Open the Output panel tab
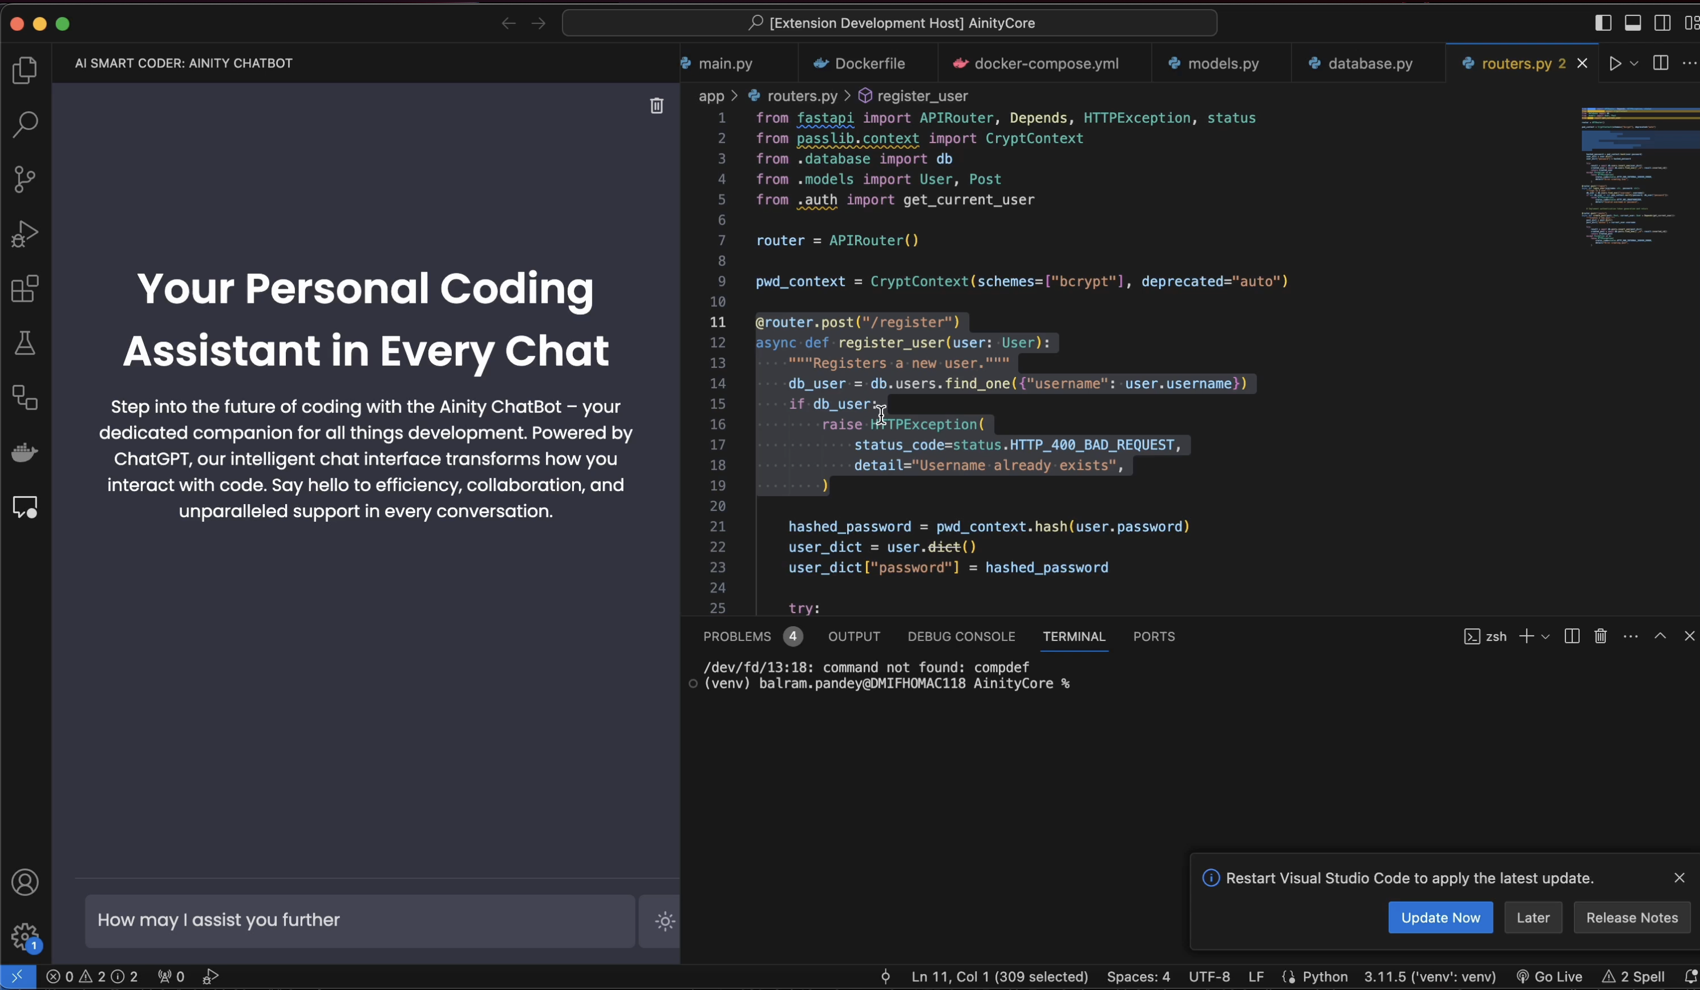Viewport: 1700px width, 990px height. coord(854,636)
